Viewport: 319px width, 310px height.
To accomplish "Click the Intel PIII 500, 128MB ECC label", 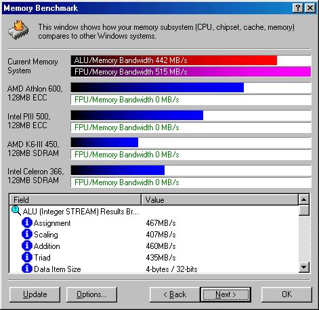I will click(x=29, y=121).
